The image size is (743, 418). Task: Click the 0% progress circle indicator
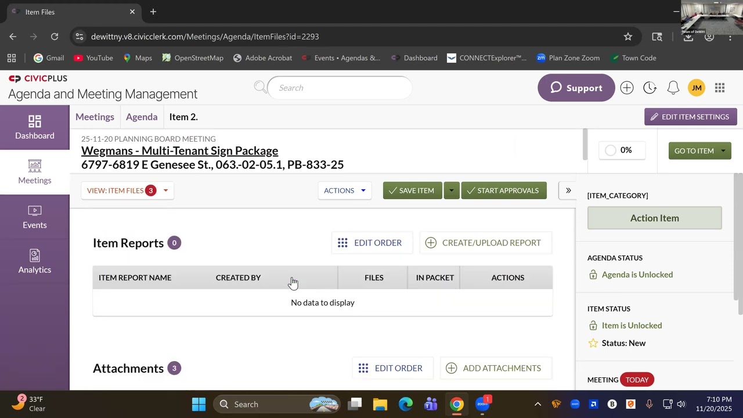point(611,150)
